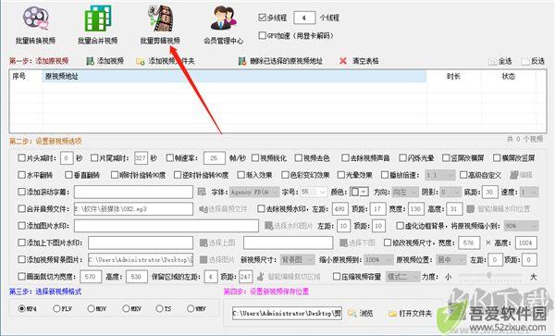
Task: Click the 全选 select-all icon
Action: pos(492,61)
